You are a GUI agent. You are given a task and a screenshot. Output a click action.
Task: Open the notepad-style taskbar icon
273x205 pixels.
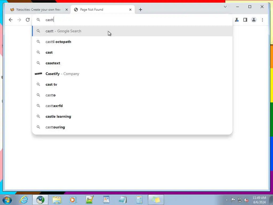point(123,200)
